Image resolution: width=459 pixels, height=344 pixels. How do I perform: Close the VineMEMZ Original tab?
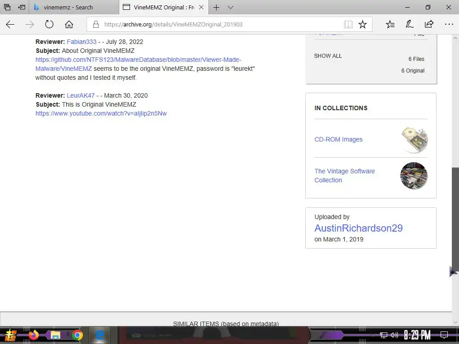[201, 7]
